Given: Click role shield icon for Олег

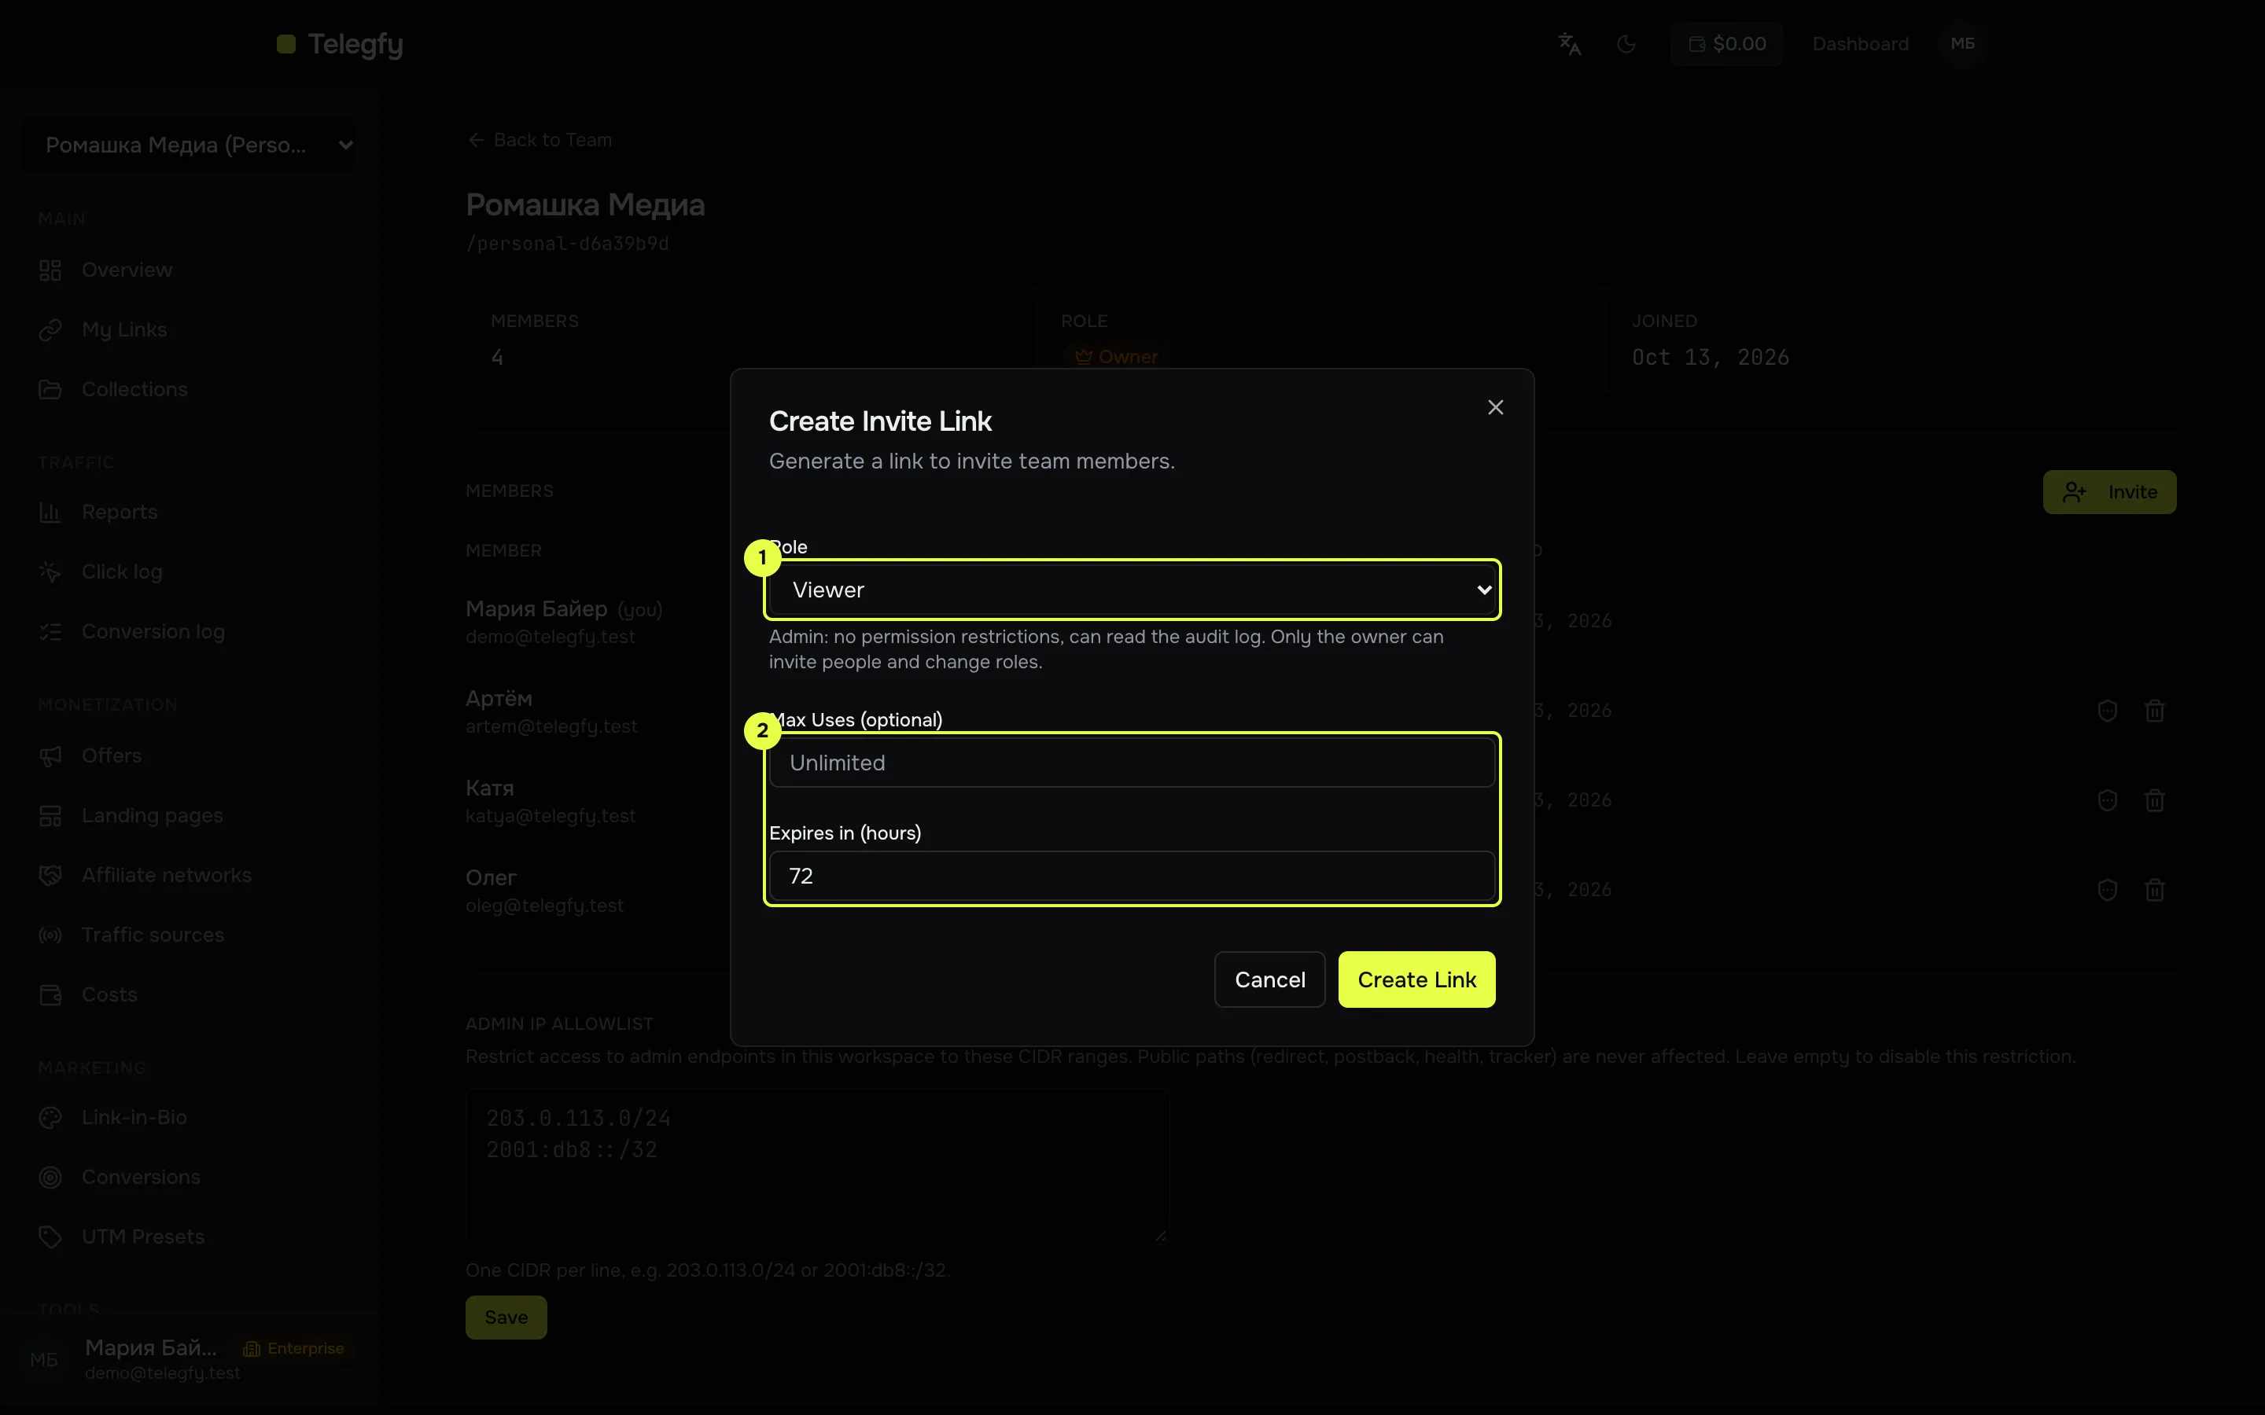Looking at the screenshot, I should [2107, 890].
